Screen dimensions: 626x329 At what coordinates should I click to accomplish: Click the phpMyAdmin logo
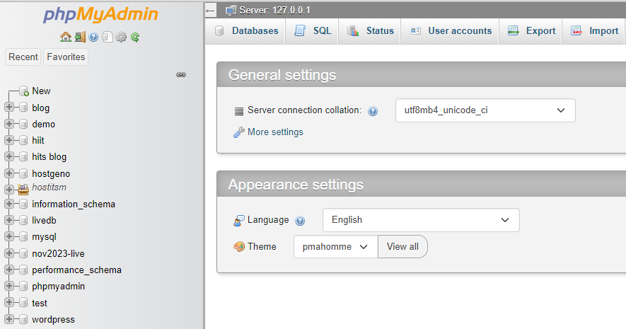100,14
